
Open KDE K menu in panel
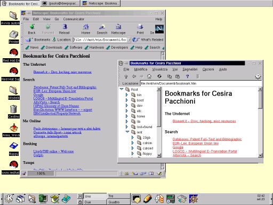[9, 199]
